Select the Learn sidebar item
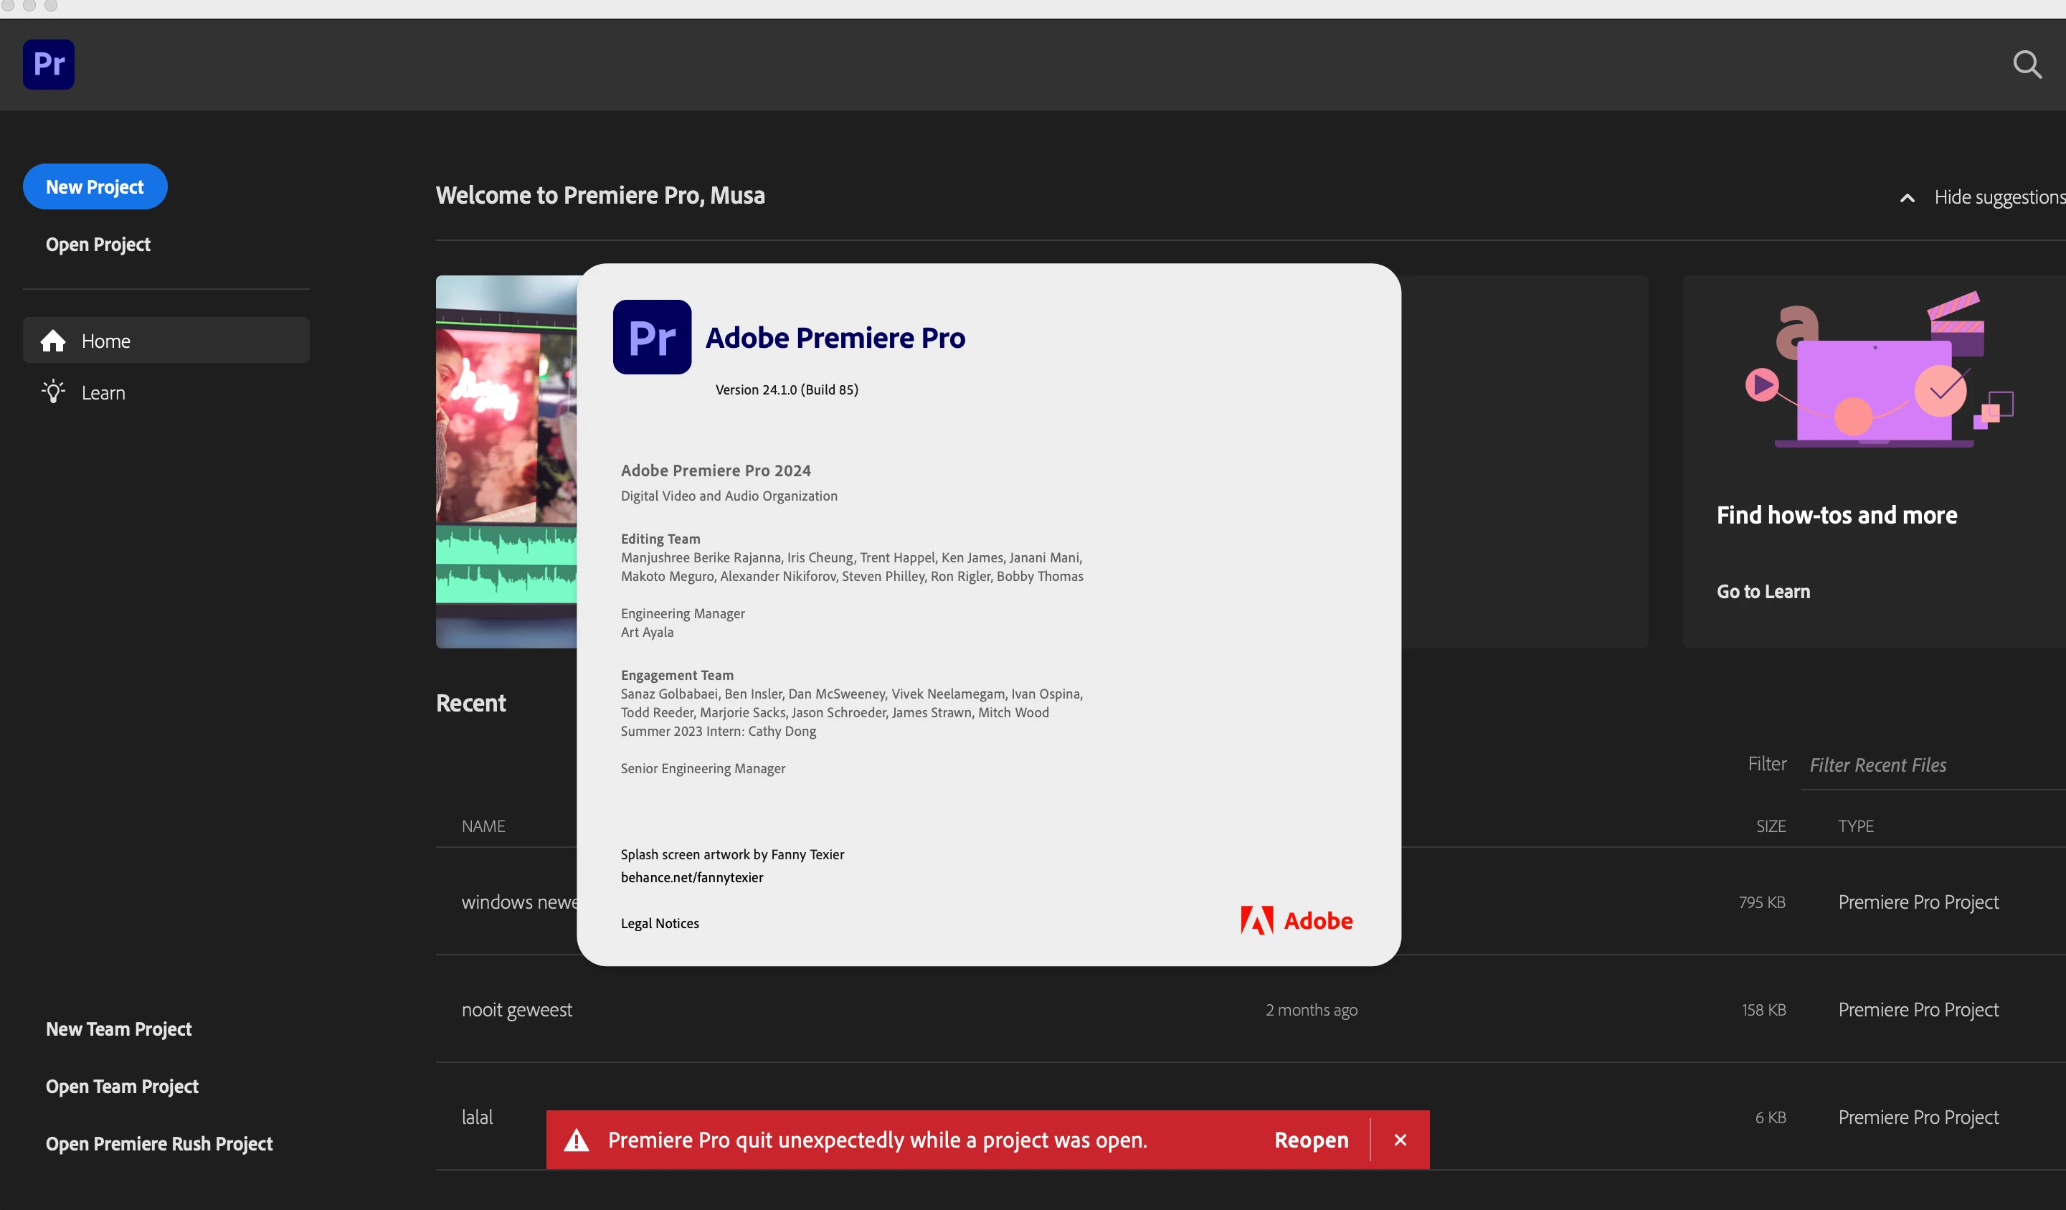This screenshot has width=2066, height=1210. [x=103, y=392]
